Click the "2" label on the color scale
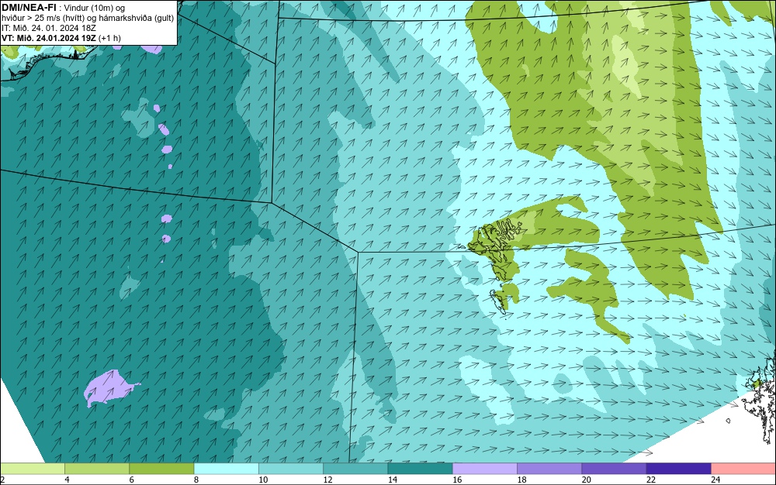Image resolution: width=776 pixels, height=485 pixels. point(2,480)
